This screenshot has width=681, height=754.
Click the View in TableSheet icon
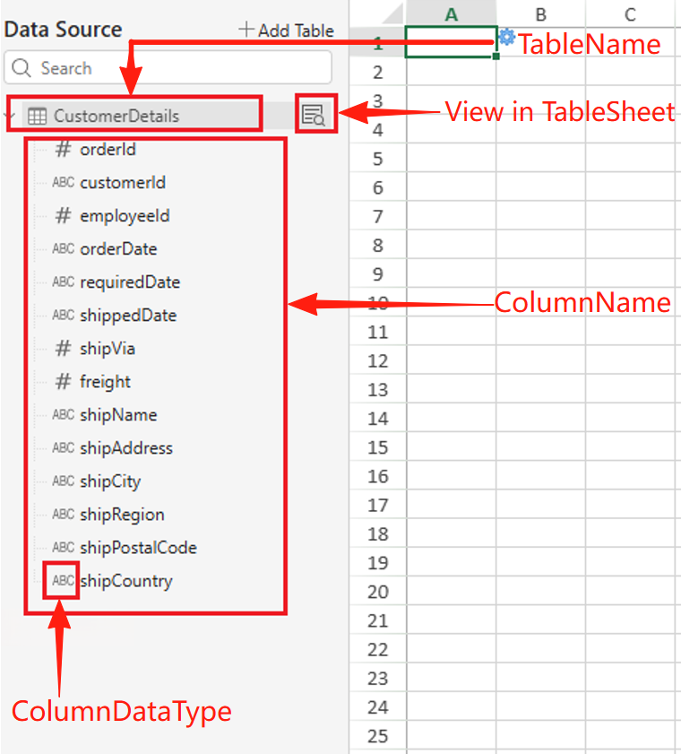click(314, 114)
